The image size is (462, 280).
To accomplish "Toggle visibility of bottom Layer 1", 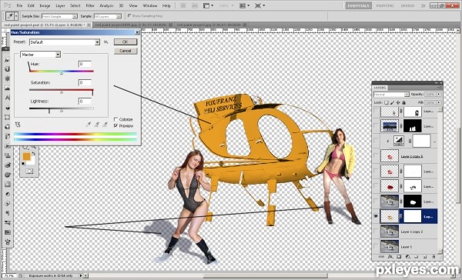I will 376,247.
